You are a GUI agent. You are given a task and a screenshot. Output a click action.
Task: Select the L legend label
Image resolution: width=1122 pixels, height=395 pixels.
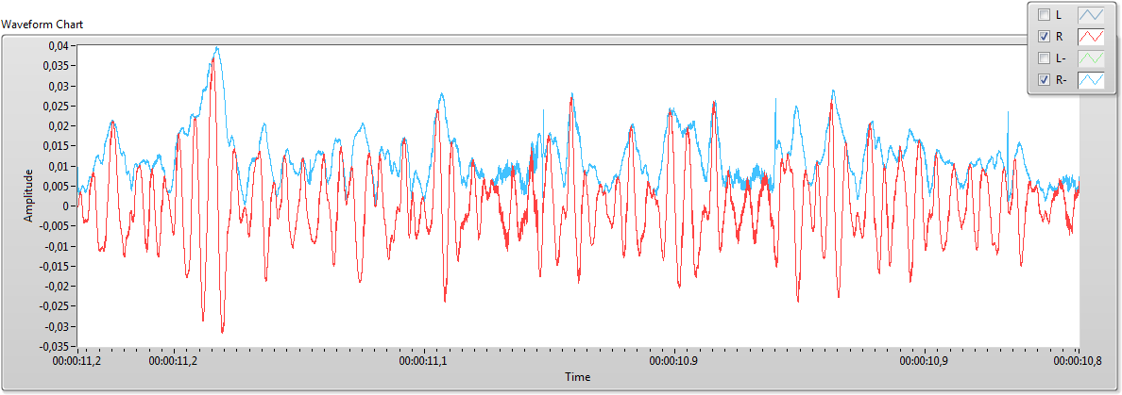point(1059,15)
